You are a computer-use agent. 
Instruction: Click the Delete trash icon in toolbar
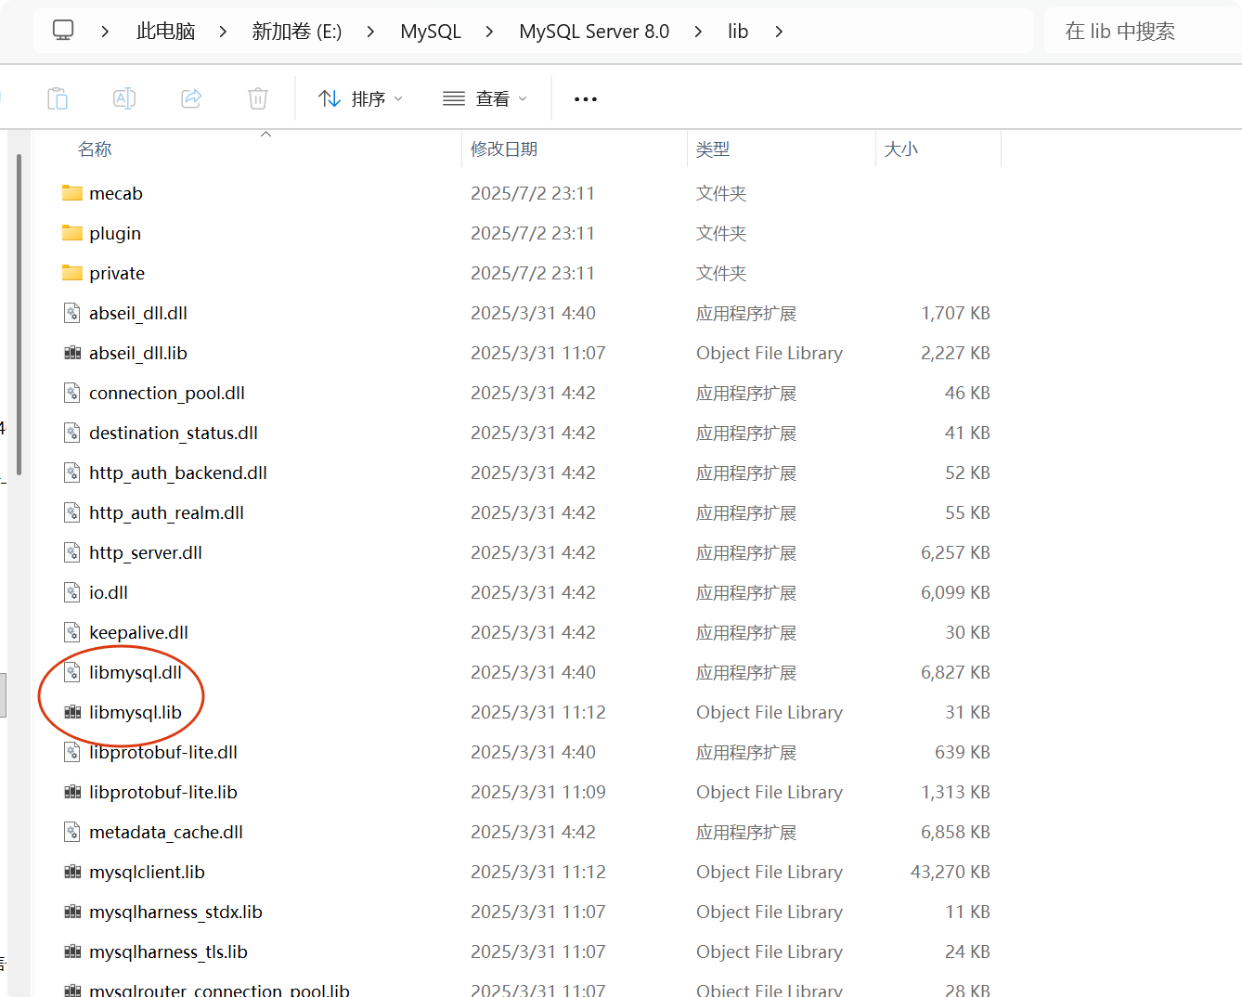click(258, 98)
